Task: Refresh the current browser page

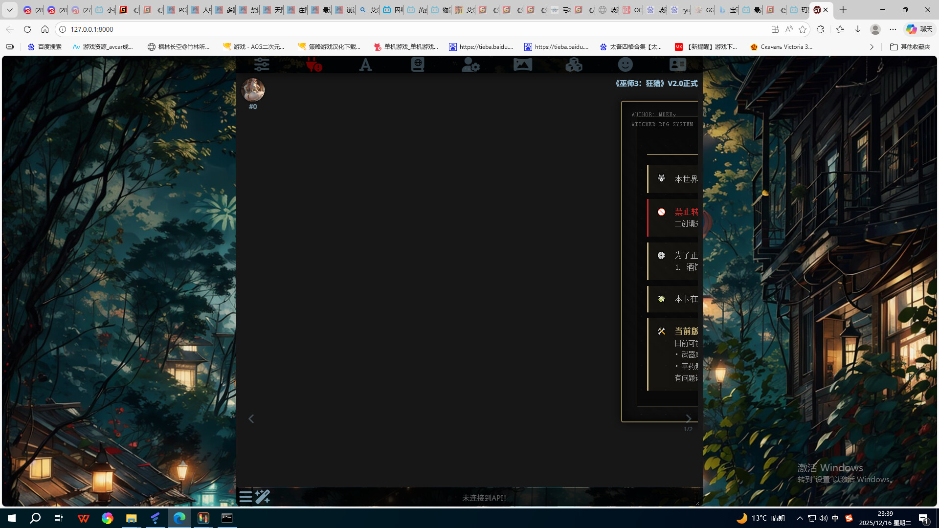Action: pos(27,29)
